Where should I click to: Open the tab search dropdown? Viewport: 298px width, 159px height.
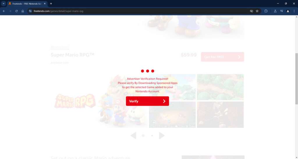click(3, 3)
